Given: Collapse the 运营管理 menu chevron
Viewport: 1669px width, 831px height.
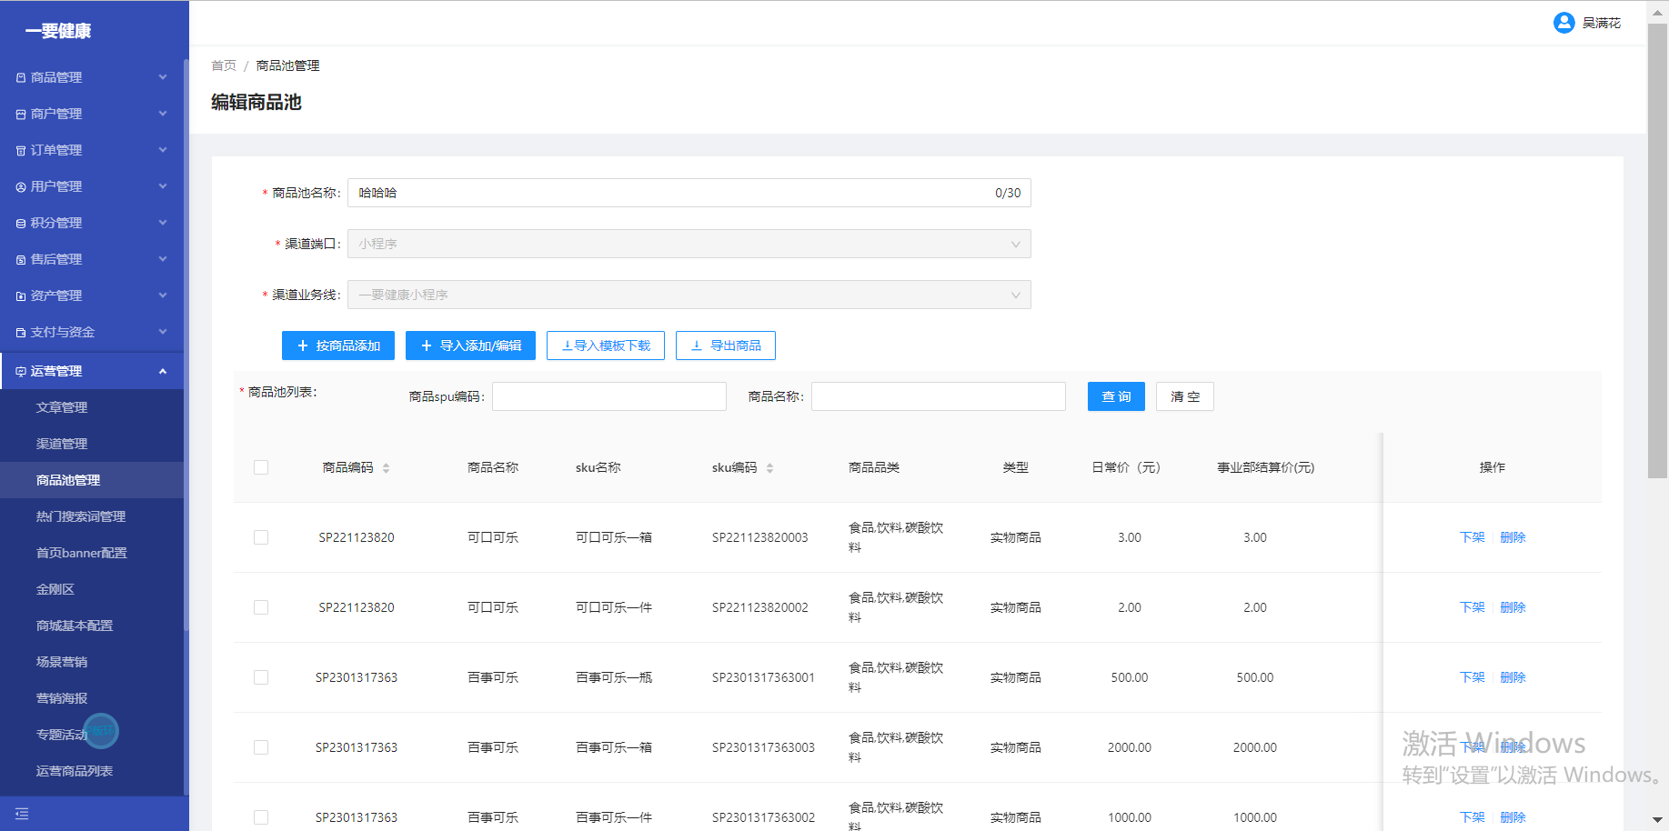Looking at the screenshot, I should click(163, 371).
